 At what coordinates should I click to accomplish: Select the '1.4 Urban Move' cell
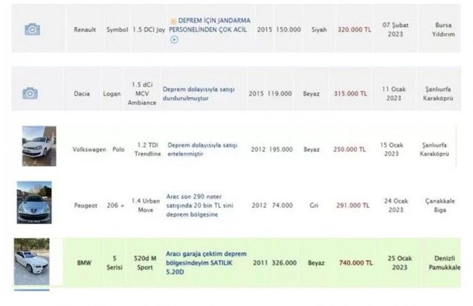point(146,205)
